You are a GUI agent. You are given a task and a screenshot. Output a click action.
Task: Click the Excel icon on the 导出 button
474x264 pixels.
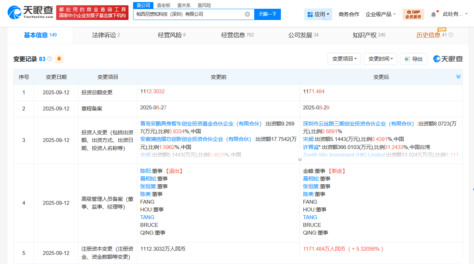click(408, 59)
